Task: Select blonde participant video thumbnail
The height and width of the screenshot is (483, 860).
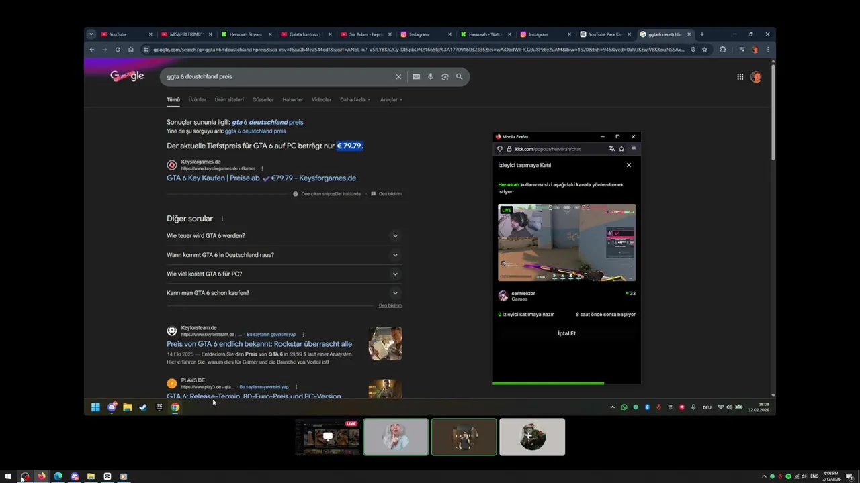Action: [x=396, y=437]
